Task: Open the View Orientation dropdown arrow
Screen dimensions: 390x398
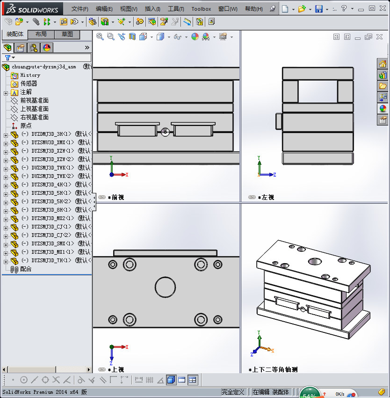Action: click(x=152, y=37)
